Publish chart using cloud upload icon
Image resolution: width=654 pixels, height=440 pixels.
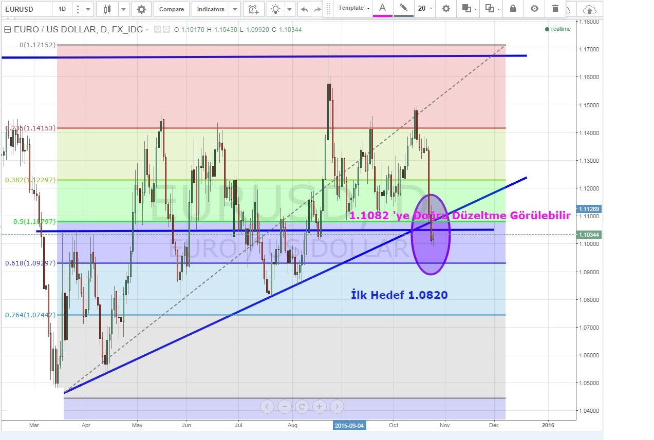point(590,9)
